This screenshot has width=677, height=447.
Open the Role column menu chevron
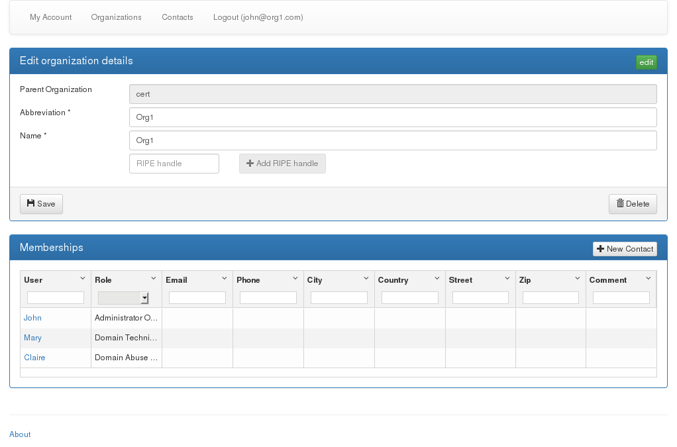tap(154, 279)
